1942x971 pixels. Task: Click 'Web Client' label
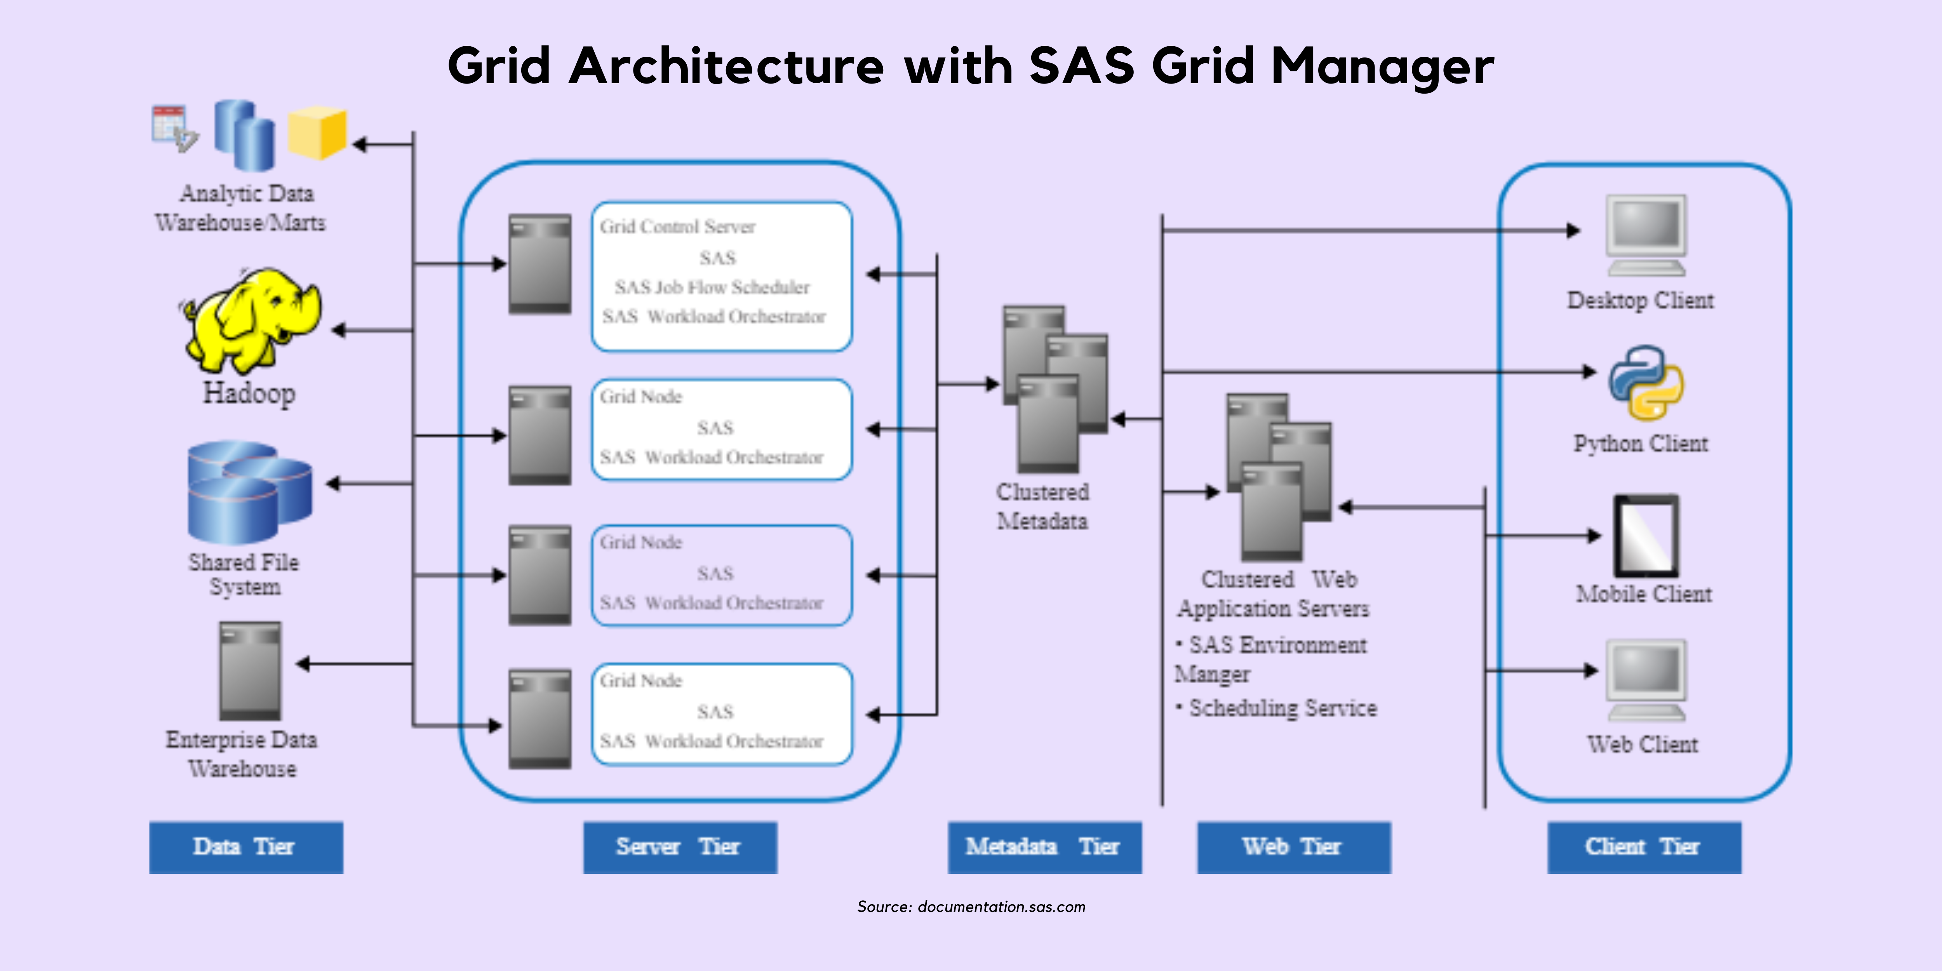pos(1643,745)
